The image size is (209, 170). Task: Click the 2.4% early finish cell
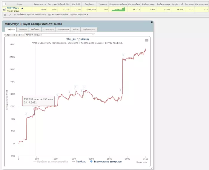pyautogui.click(x=148, y=10)
